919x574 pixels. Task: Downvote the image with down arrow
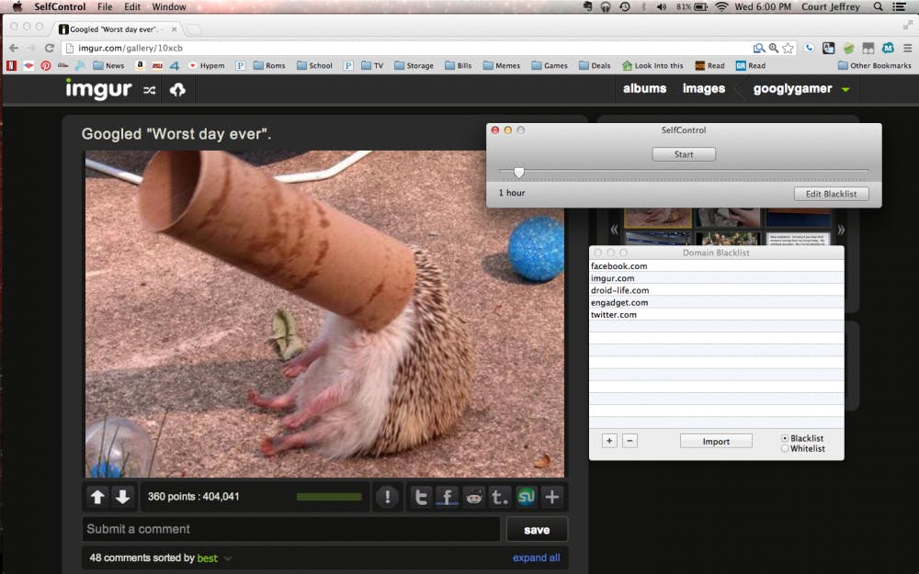[123, 497]
